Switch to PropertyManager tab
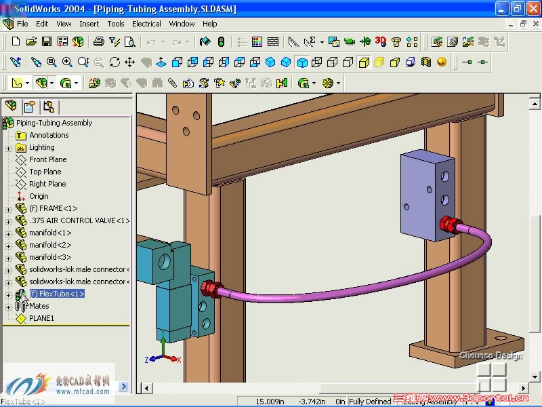The image size is (542, 407). (x=30, y=106)
